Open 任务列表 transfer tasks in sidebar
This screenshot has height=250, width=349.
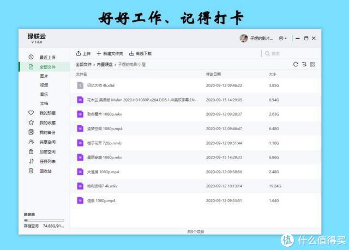(x=31, y=161)
